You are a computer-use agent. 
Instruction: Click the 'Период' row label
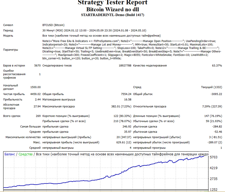[8, 30]
